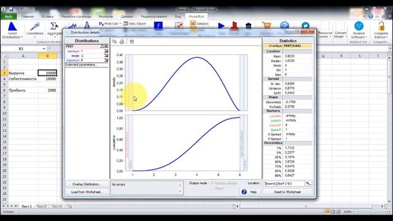Click the Page Layout view button in status bar
The width and height of the screenshot is (393, 221).
[x=333, y=212]
